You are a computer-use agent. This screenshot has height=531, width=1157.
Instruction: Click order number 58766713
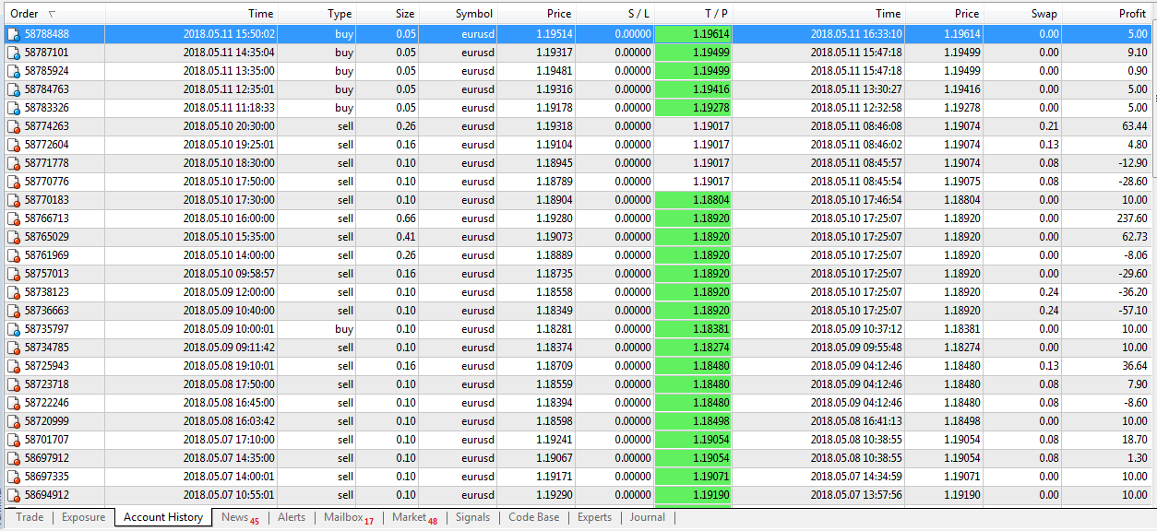click(x=47, y=218)
